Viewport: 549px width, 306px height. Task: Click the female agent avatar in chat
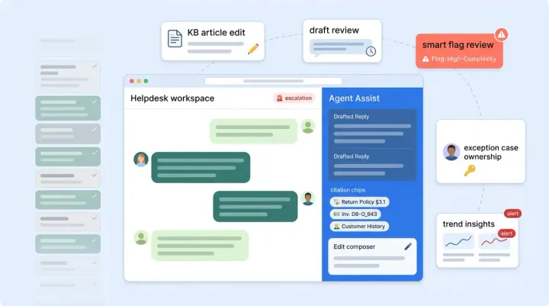tap(141, 159)
